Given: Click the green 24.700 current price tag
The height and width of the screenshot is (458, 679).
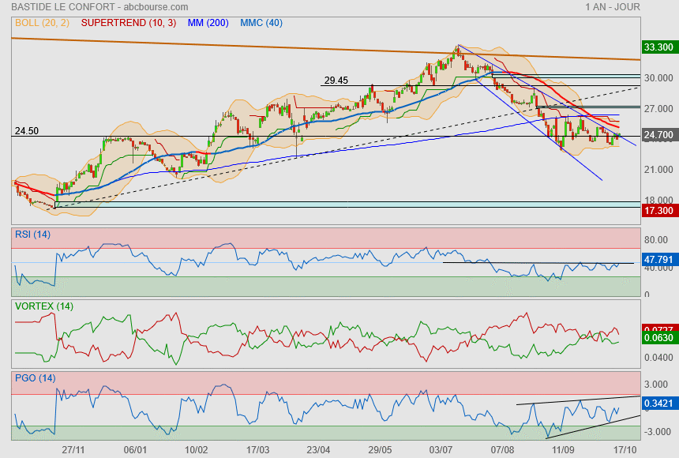Looking at the screenshot, I should 658,136.
